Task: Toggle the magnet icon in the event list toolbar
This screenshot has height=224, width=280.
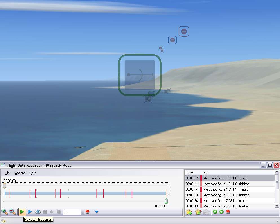Action: 228,212
